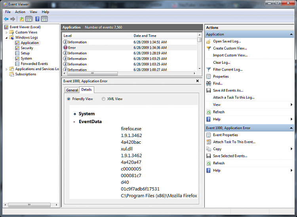Select the Application log tree item
This screenshot has height=217, width=297.
(30, 43)
